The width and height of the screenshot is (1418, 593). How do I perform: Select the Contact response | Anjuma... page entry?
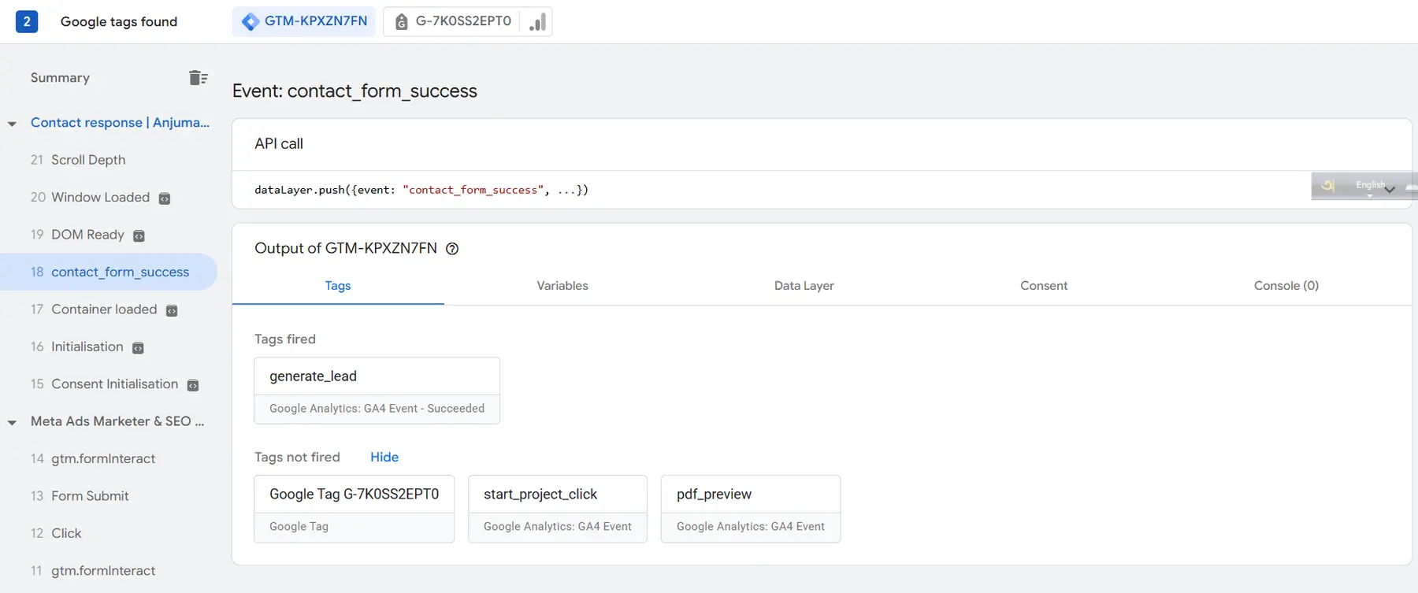point(120,122)
